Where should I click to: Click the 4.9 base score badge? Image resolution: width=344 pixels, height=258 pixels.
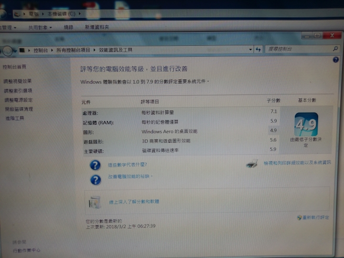point(306,124)
